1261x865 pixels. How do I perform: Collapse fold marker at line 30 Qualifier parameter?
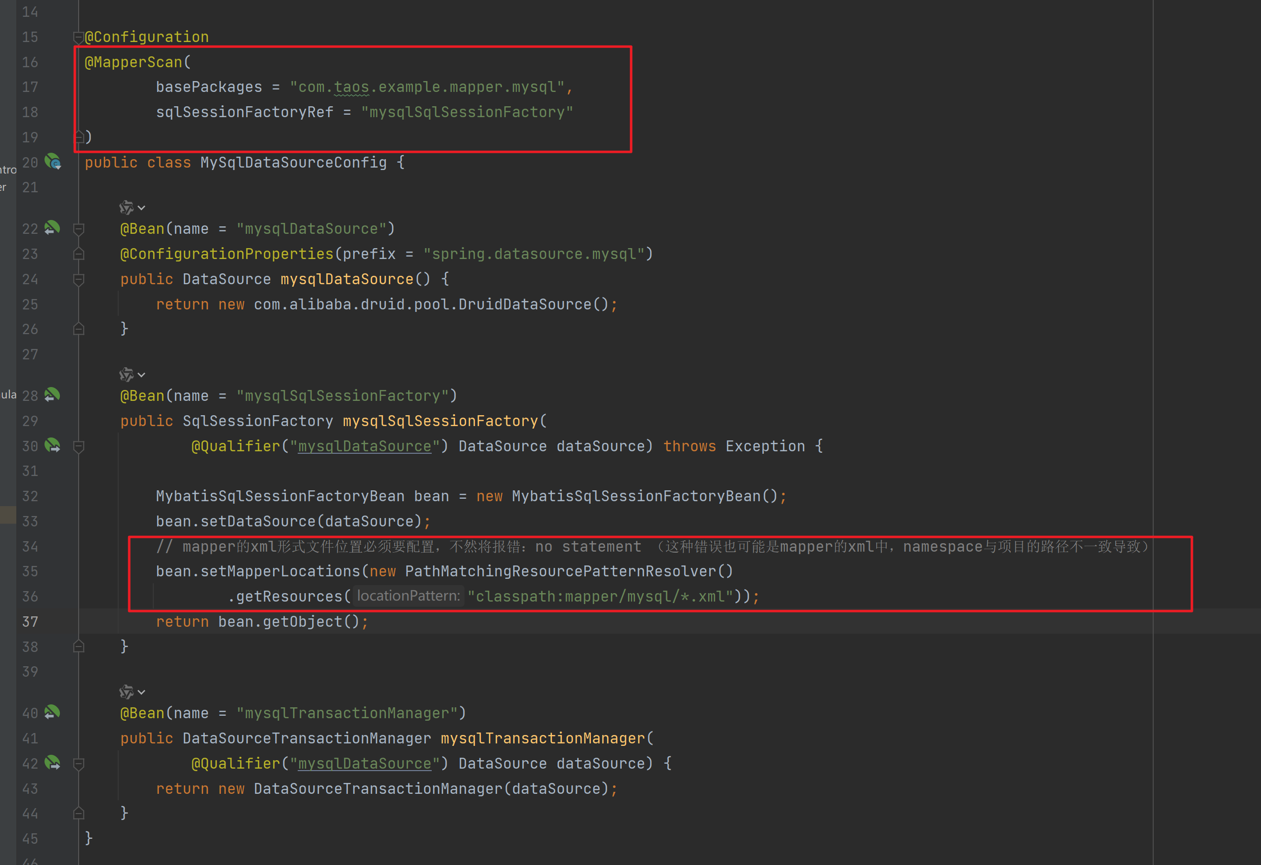coord(79,446)
